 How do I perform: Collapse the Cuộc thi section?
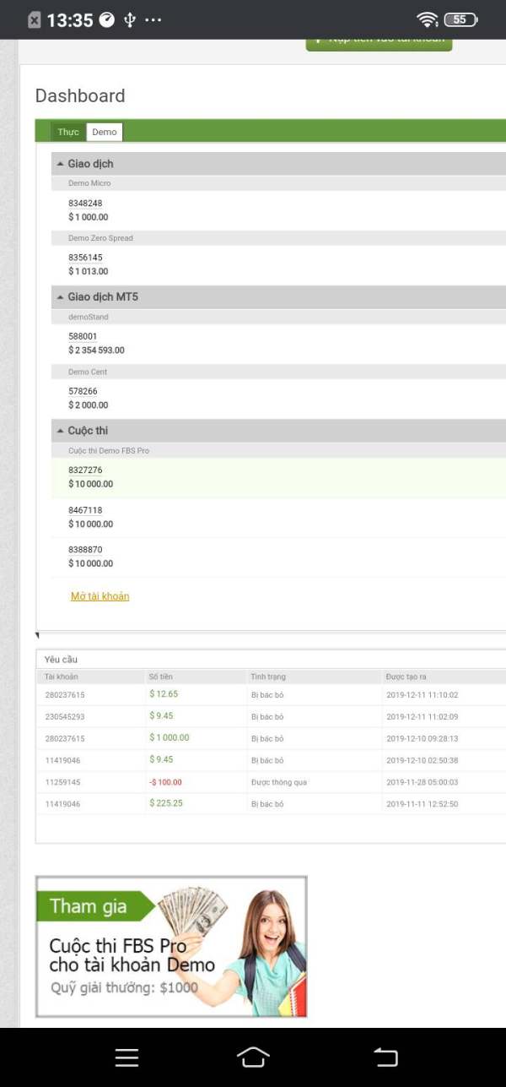tap(278, 431)
